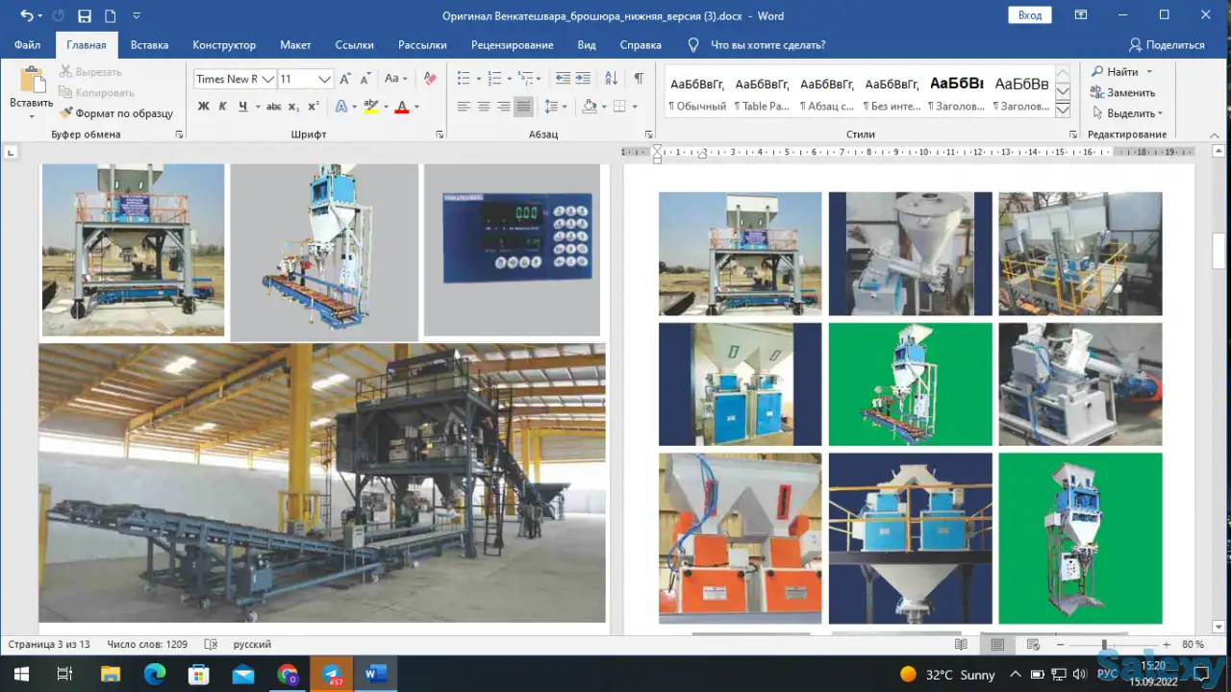Screen dimensions: 1231x692
Task: Open the Вставка ribbon tab
Action: [x=149, y=45]
